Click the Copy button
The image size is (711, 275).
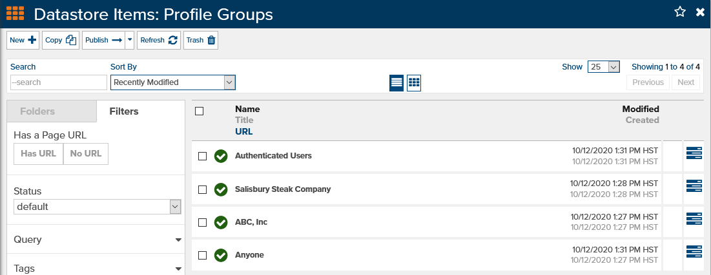point(61,41)
